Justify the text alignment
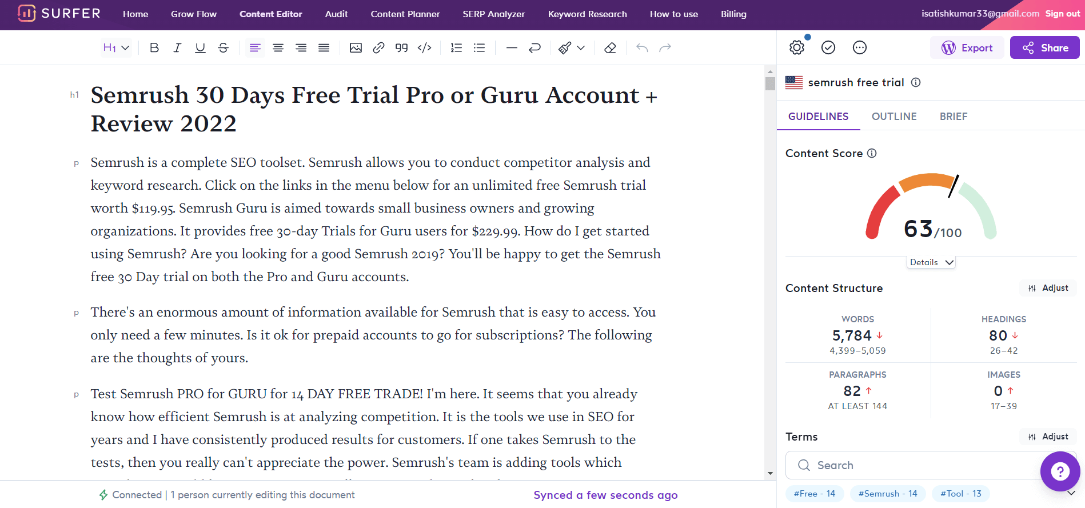 [324, 48]
